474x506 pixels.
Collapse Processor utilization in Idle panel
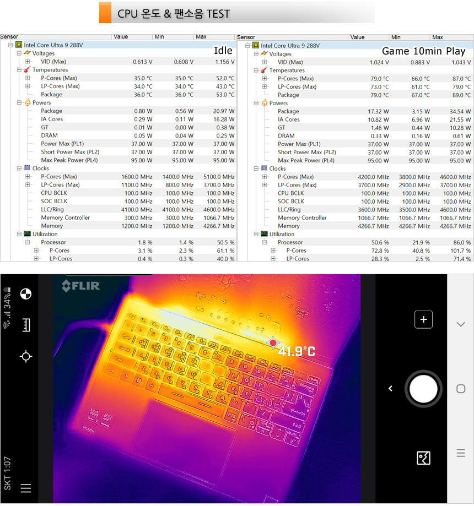click(28, 242)
